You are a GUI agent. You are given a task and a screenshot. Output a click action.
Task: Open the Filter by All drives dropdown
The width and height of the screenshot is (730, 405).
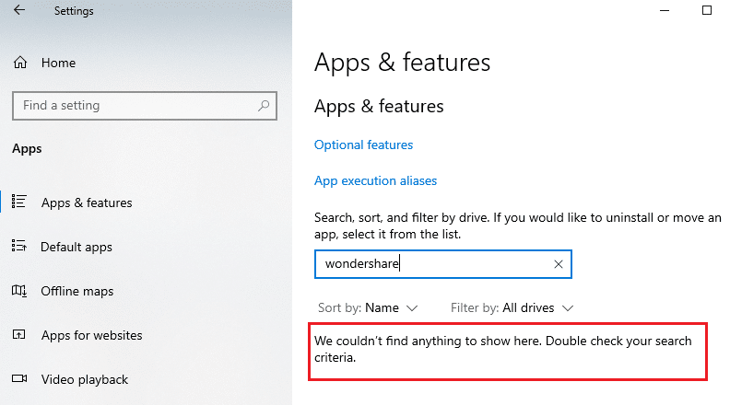[x=512, y=307]
